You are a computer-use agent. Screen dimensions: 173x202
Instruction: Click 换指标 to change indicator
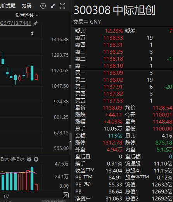pos(17,159)
